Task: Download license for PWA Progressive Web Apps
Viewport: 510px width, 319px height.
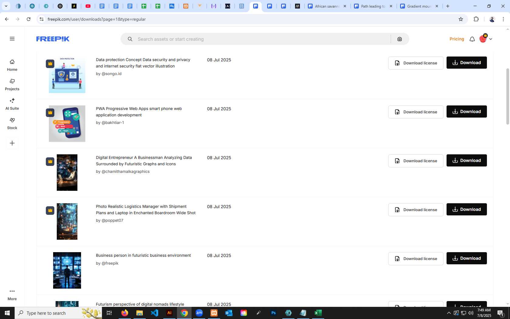Action: (416, 112)
